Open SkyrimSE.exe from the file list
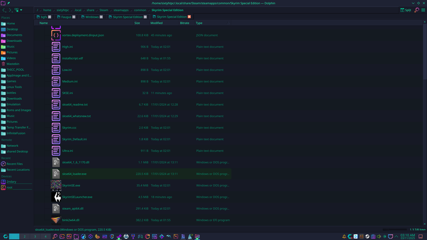This screenshot has width=427, height=240. [x=71, y=185]
